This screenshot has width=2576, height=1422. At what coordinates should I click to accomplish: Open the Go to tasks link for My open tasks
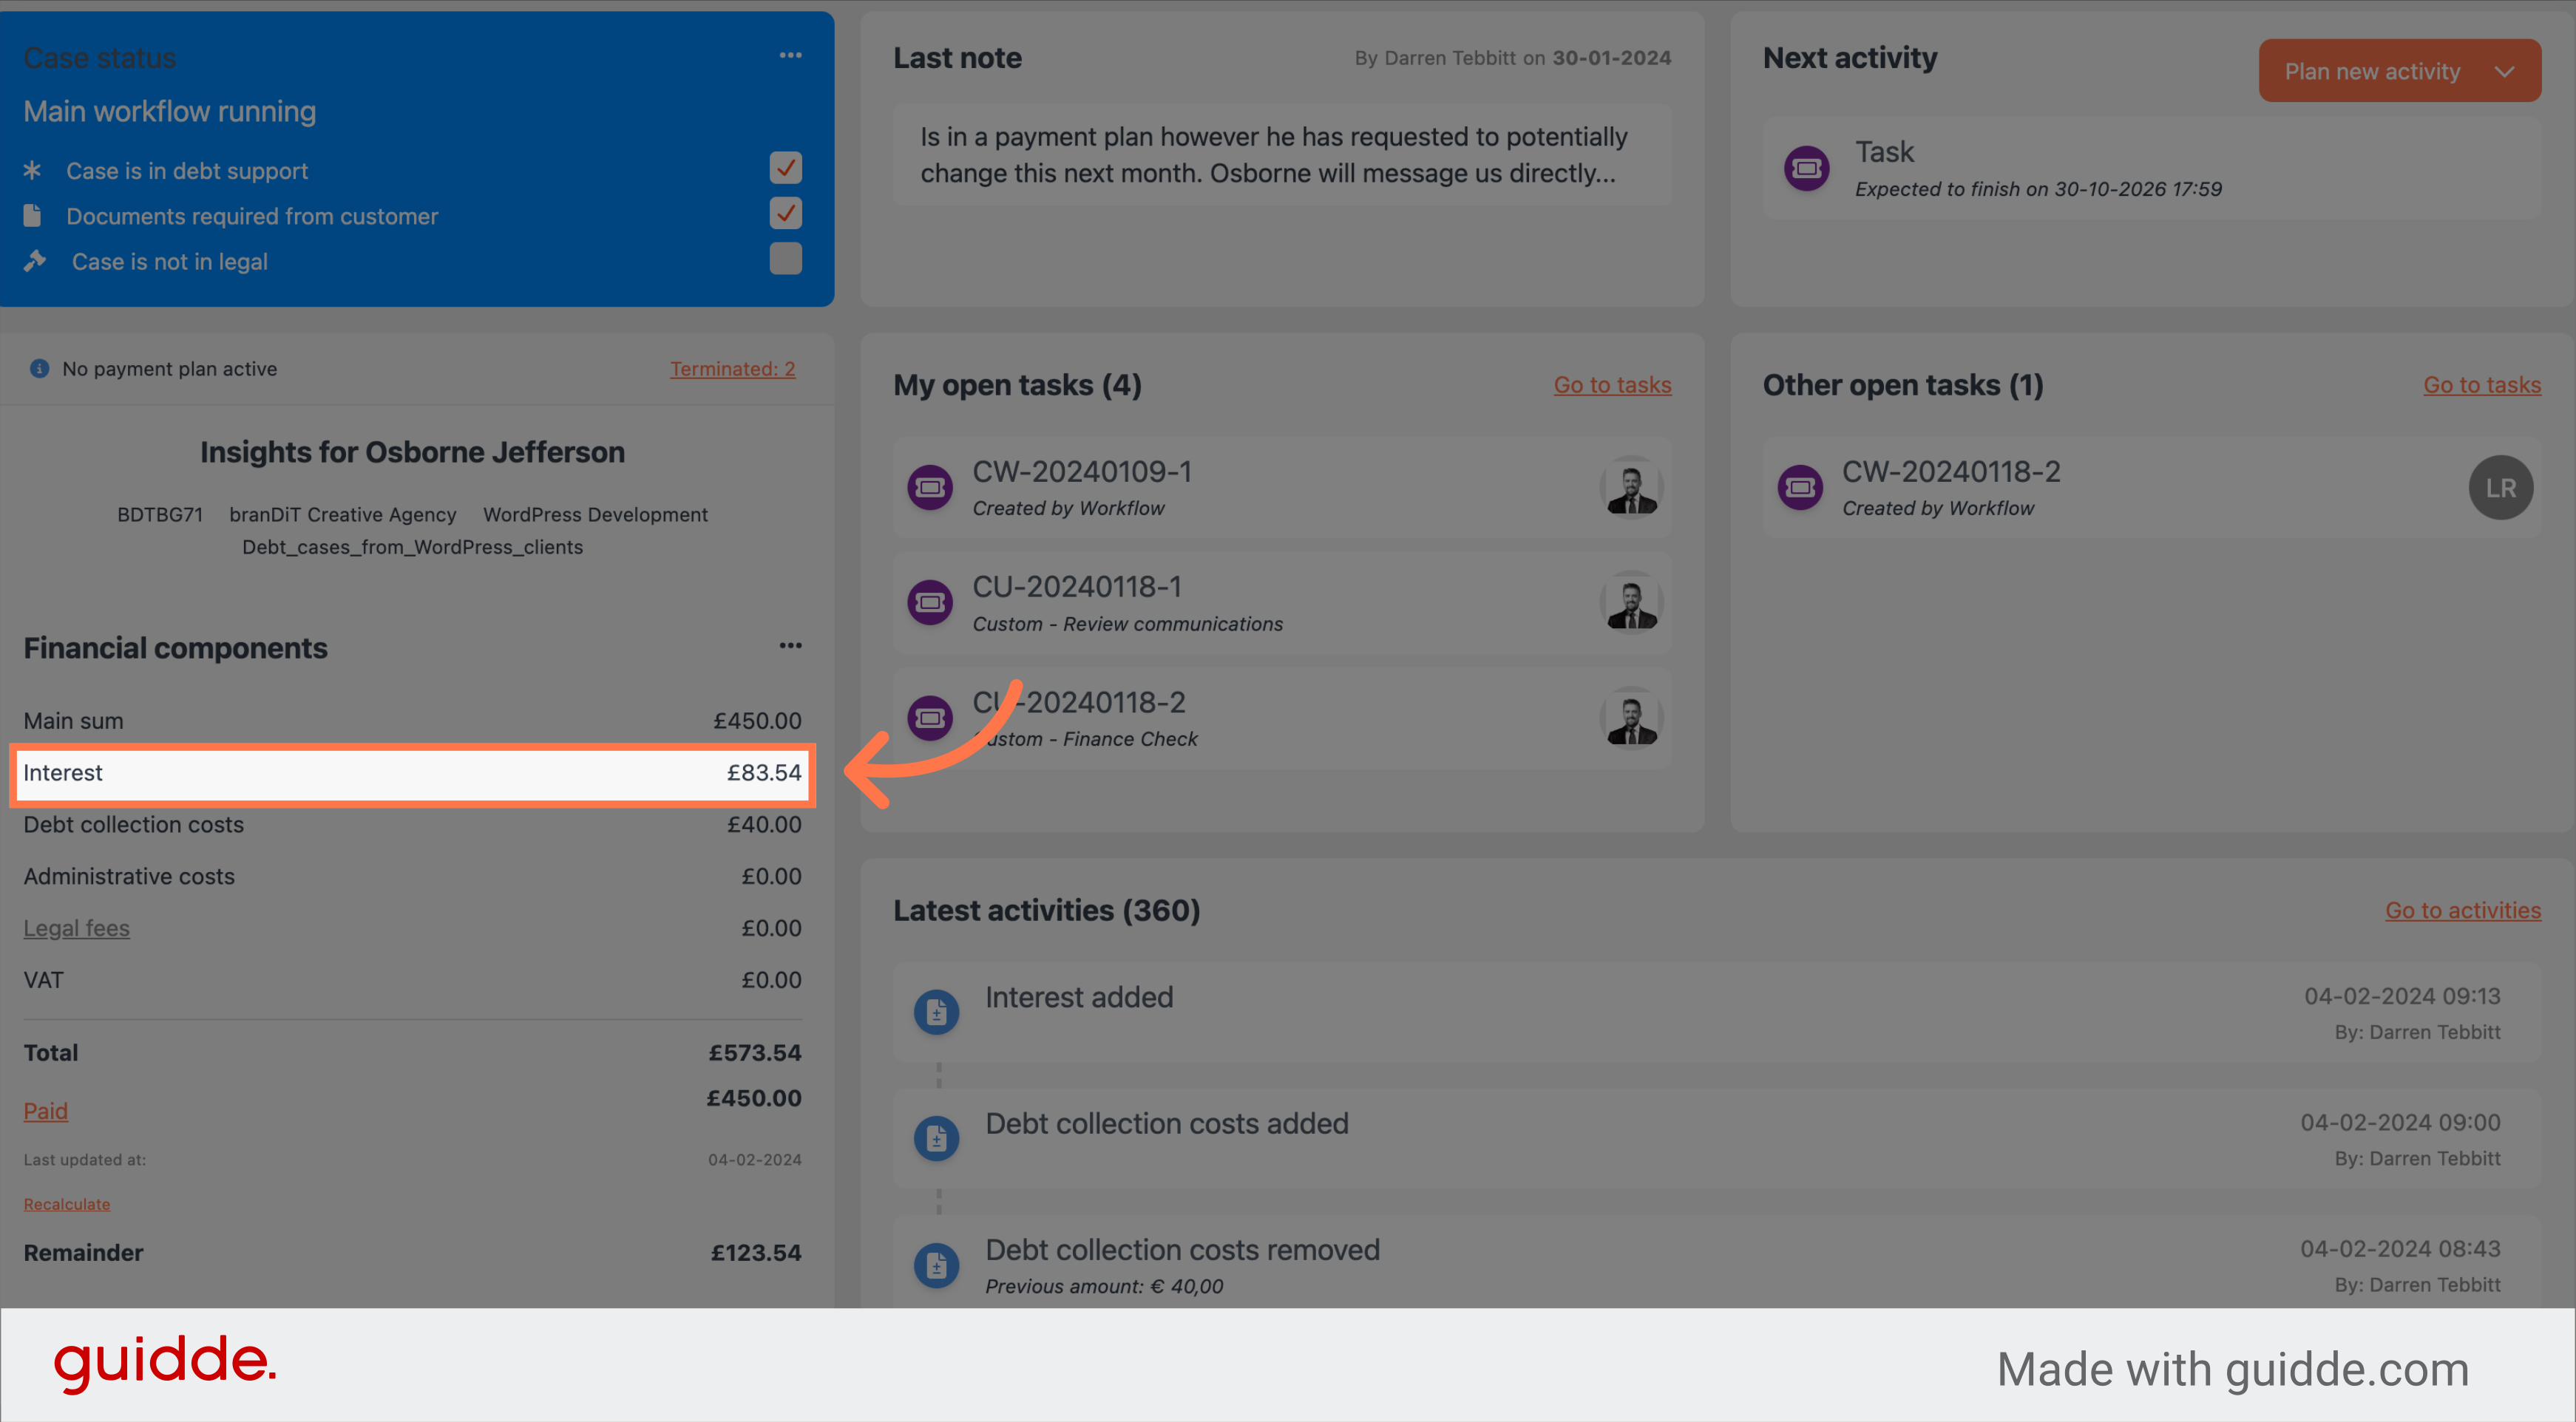(1613, 384)
